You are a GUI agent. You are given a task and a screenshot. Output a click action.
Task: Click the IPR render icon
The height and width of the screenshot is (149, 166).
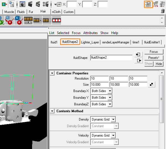(38, 4)
